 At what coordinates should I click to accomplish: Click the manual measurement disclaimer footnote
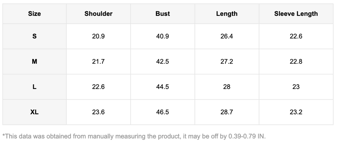click(x=134, y=136)
